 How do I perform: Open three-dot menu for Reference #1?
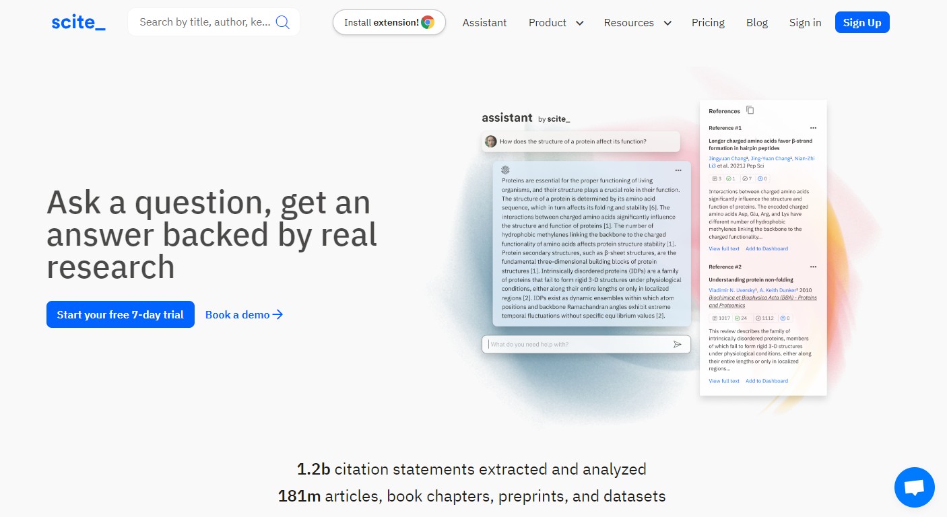[x=813, y=128]
